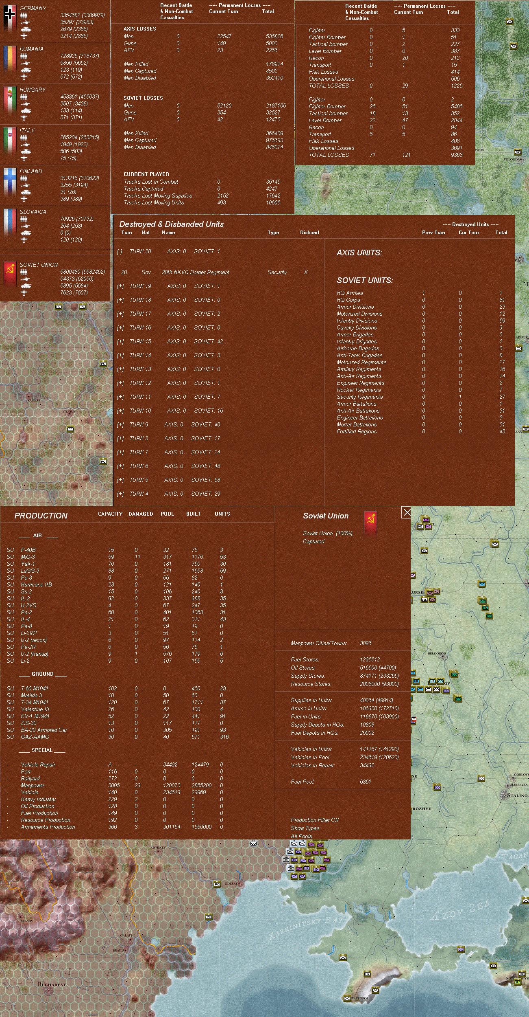This screenshot has width=529, height=1017.
Task: Expand the TURN 4 entry
Action: pyautogui.click(x=120, y=494)
